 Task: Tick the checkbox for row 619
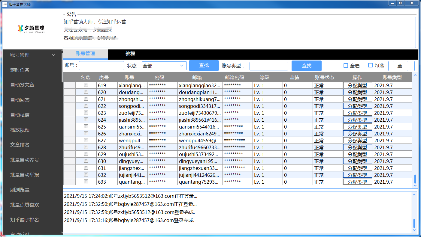click(x=86, y=85)
